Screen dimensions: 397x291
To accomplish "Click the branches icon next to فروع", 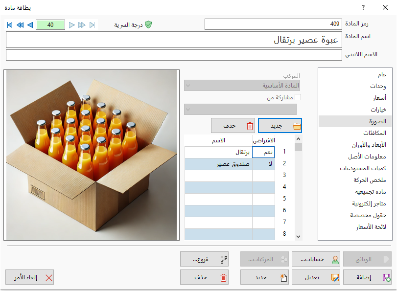I will click(x=224, y=259).
